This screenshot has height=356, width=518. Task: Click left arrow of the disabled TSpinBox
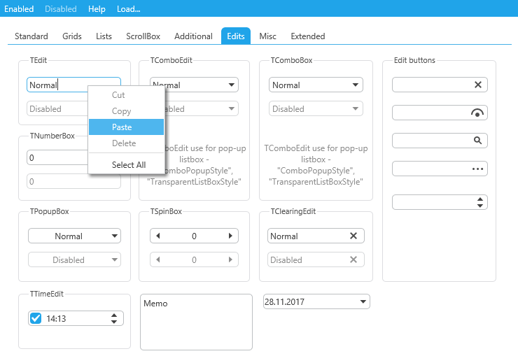(158, 259)
